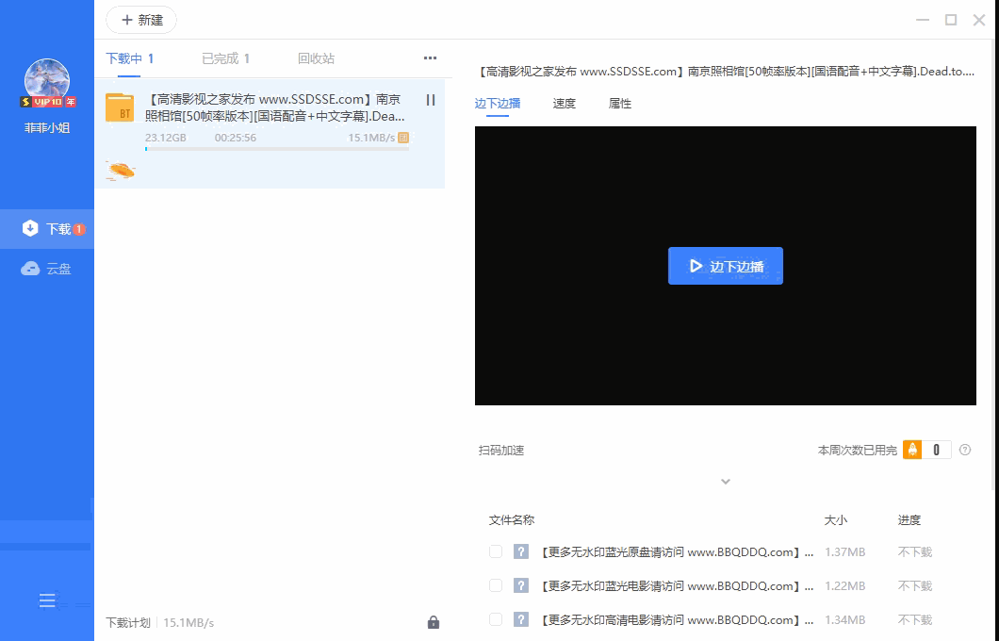Select the 下载 sidebar download section
The image size is (999, 641).
click(47, 228)
